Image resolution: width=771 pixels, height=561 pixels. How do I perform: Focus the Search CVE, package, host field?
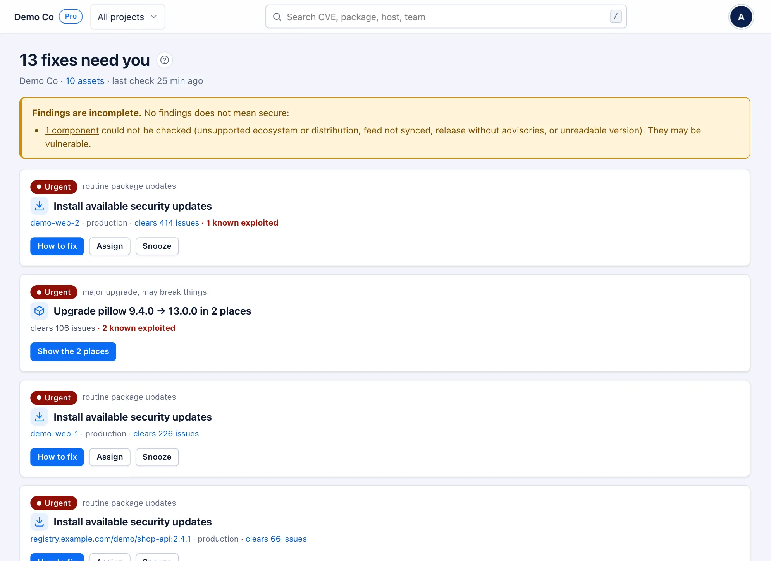pos(446,17)
